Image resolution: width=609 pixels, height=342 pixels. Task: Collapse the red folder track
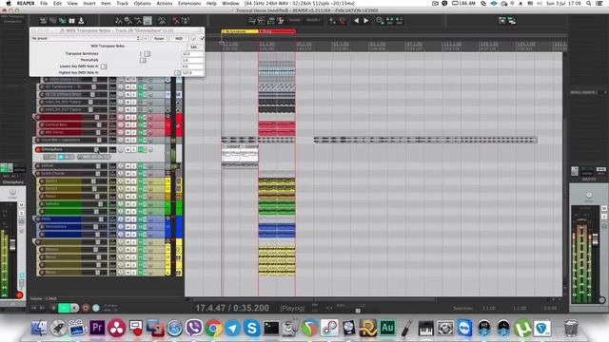[x=168, y=116]
